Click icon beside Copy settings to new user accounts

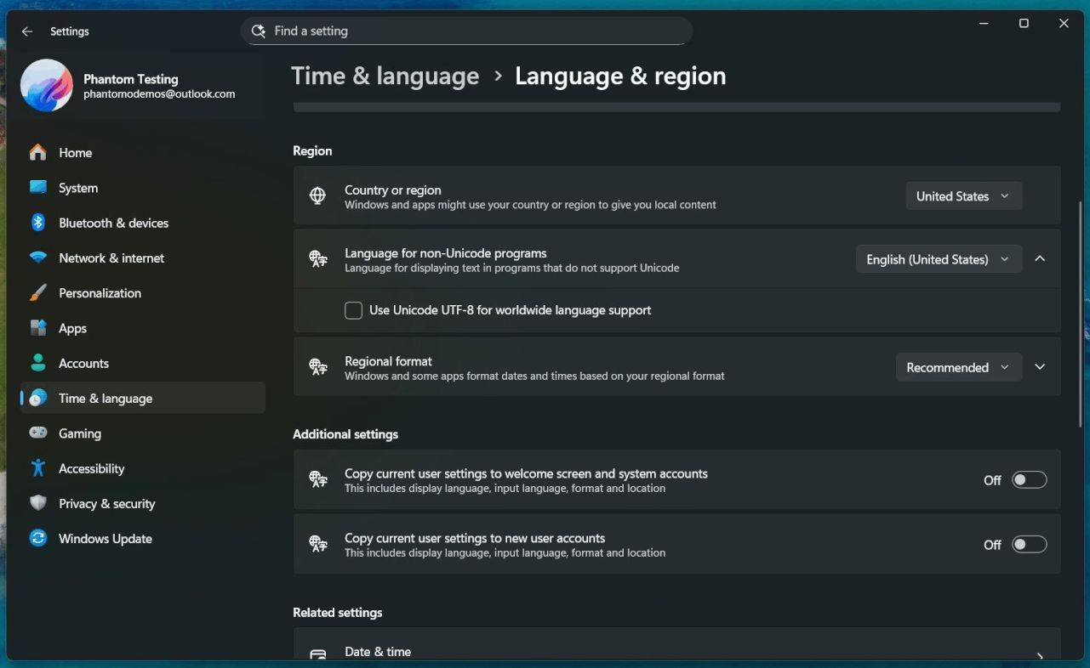pos(318,545)
